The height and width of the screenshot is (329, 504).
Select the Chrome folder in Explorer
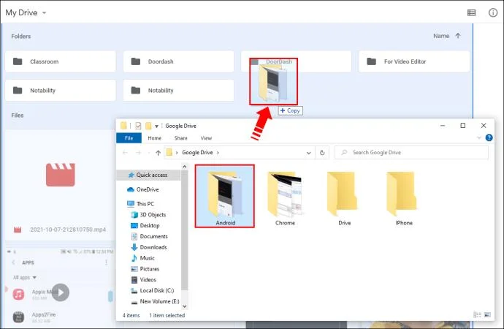tap(285, 198)
